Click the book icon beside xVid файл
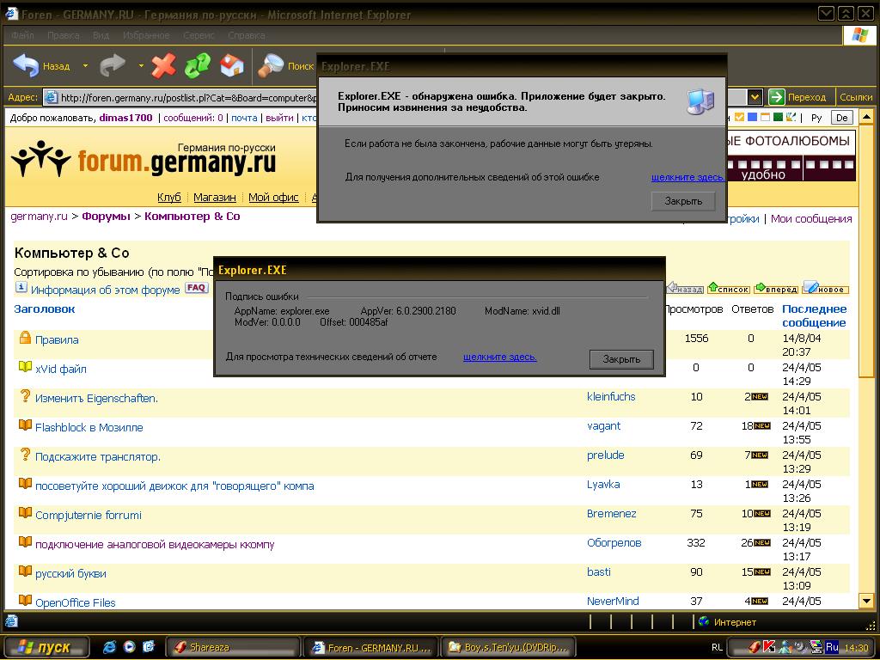The width and height of the screenshot is (880, 660). pyautogui.click(x=25, y=367)
